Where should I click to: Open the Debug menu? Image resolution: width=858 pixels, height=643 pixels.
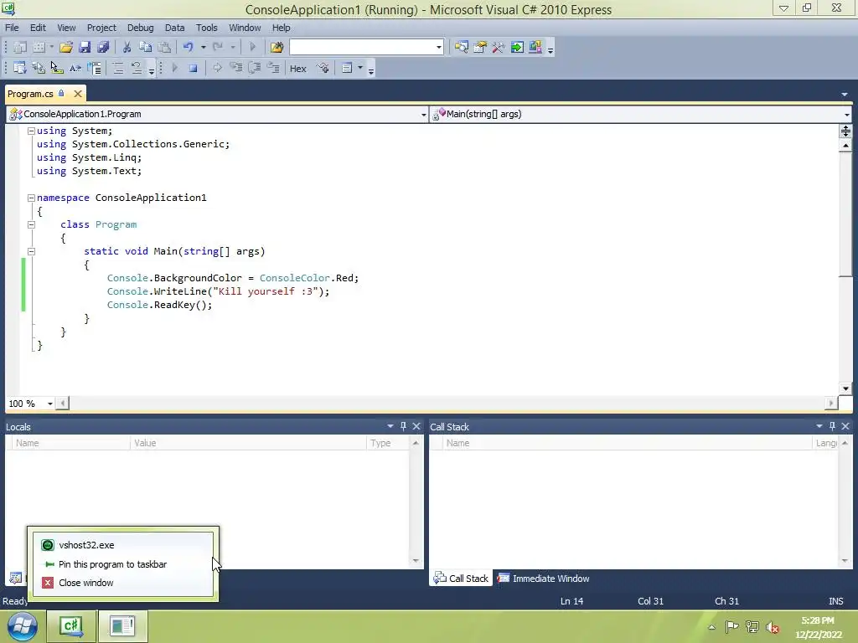pos(140,28)
